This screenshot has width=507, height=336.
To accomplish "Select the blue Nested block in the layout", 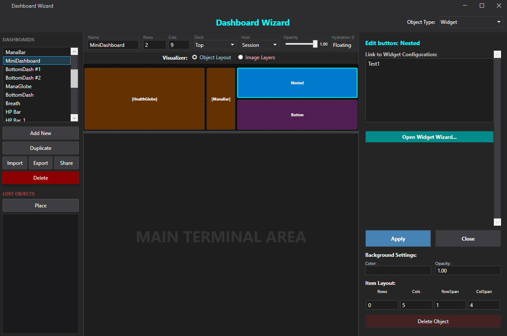I will click(297, 83).
